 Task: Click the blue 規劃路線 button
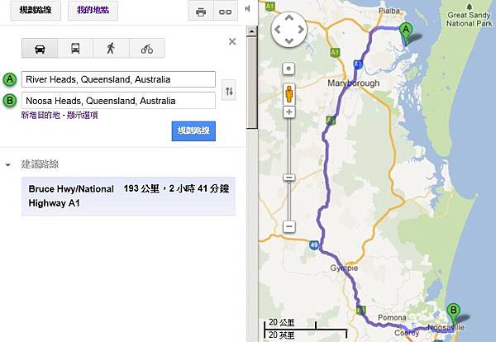click(x=193, y=131)
